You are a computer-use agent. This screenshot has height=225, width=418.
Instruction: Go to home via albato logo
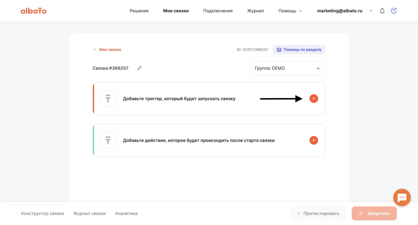click(33, 11)
